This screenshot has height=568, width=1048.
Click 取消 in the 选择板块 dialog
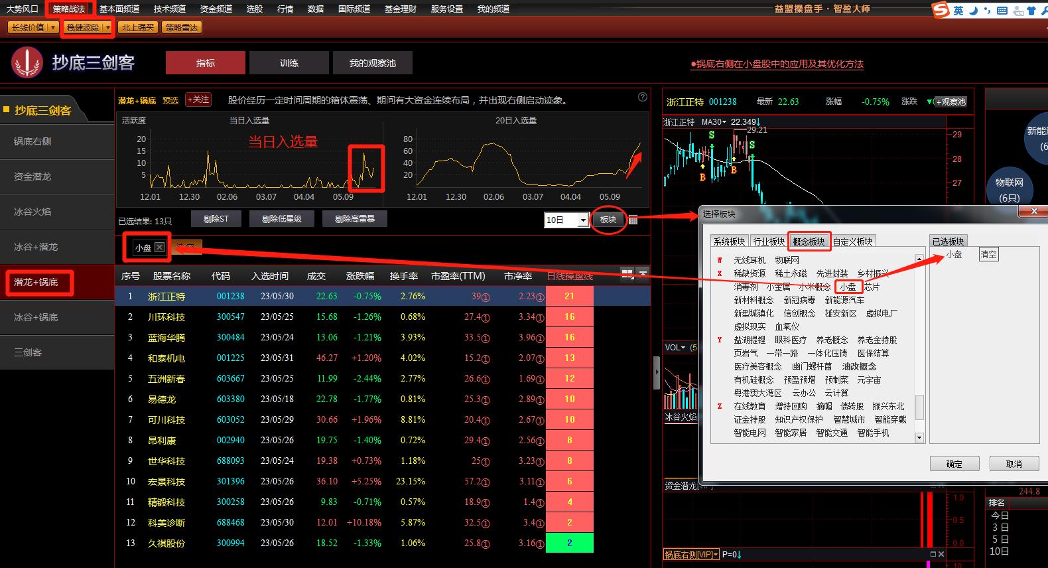[x=1014, y=464]
